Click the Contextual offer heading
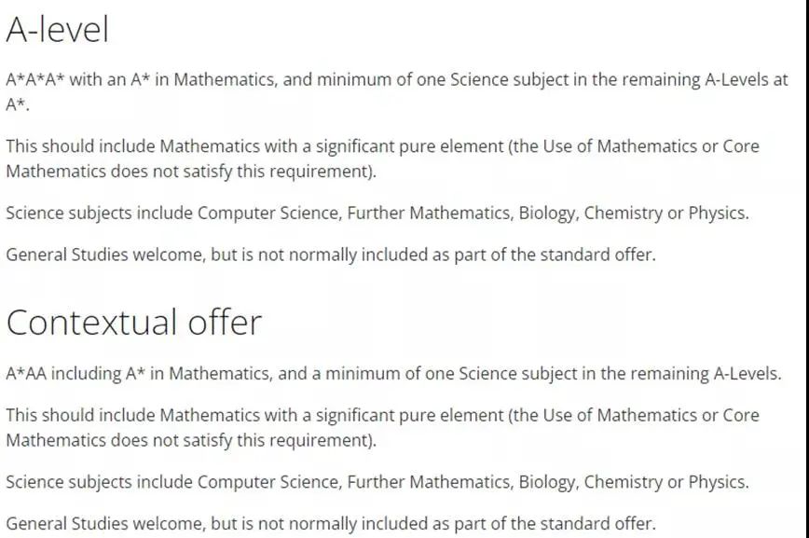This screenshot has height=538, width=809. click(134, 323)
